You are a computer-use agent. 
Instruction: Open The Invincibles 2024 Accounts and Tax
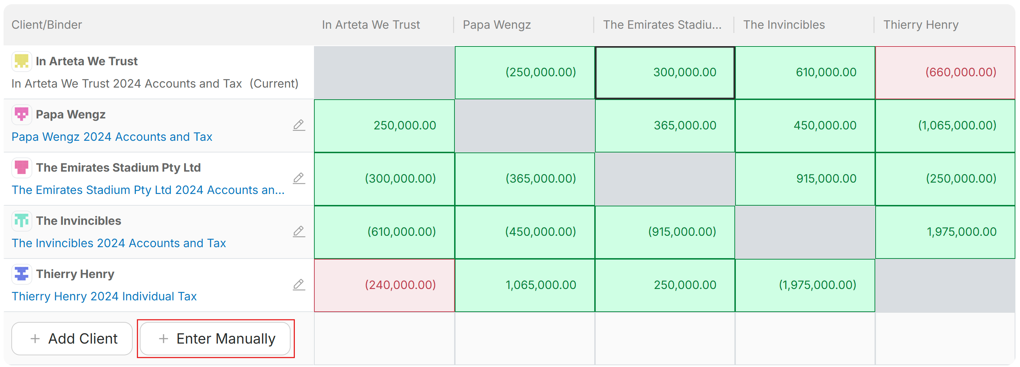[119, 243]
